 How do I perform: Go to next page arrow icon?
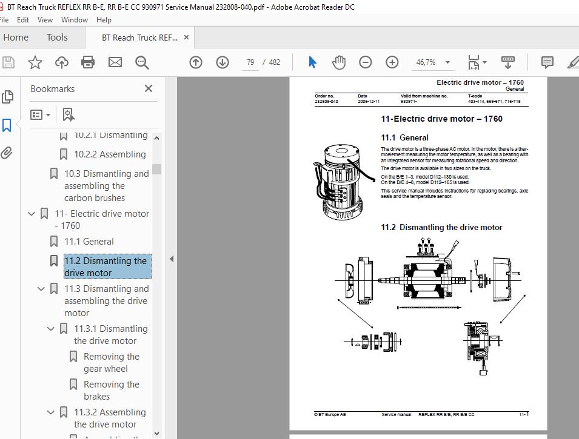click(x=223, y=62)
